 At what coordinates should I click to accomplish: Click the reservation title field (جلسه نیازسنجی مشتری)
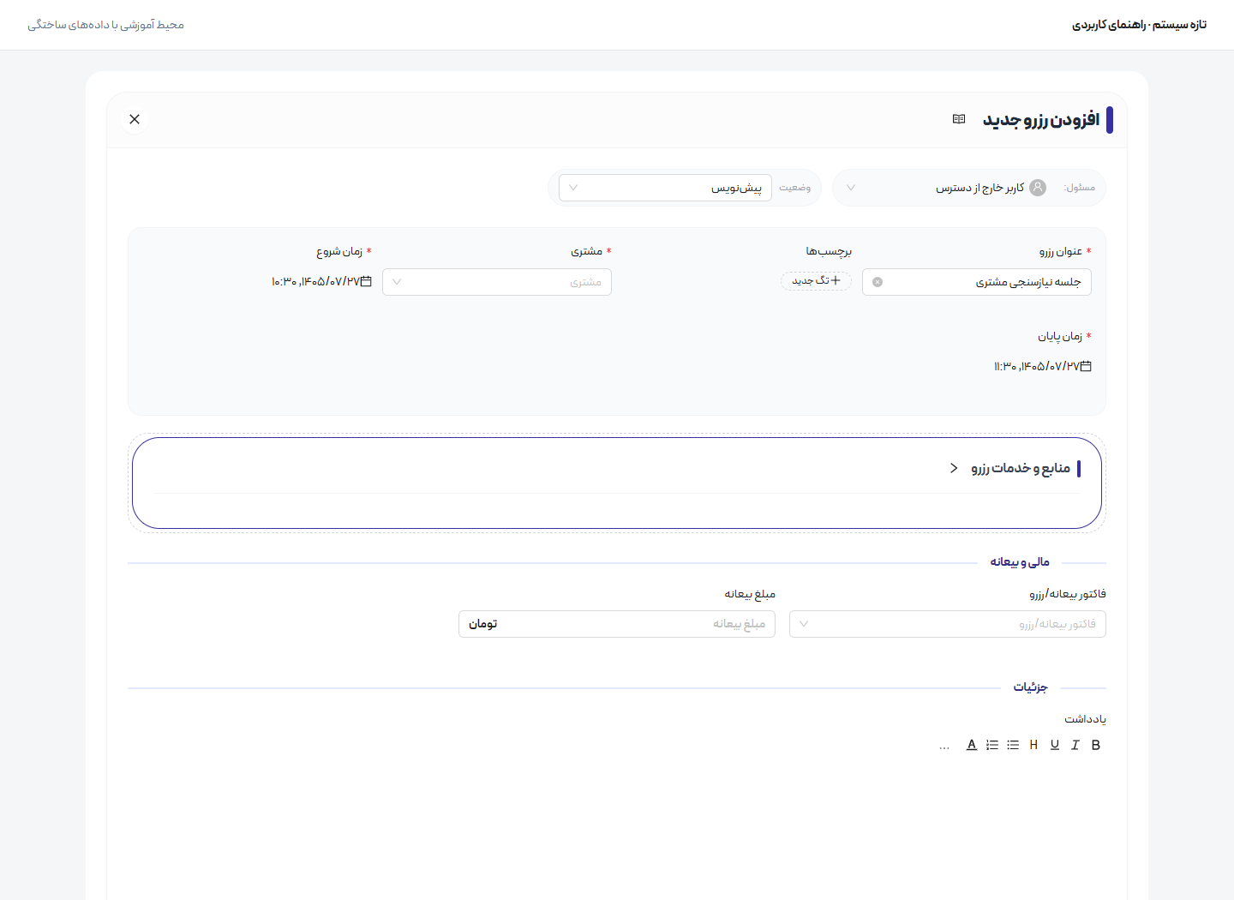tap(977, 282)
